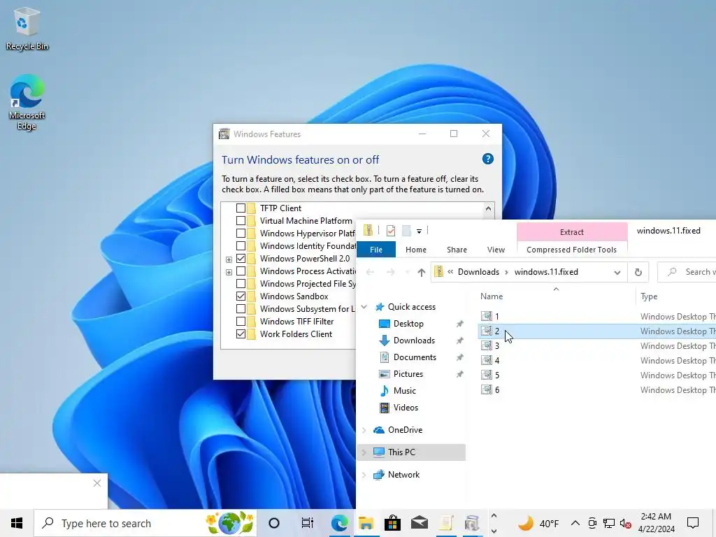Enable Windows Process Activation Service checkbox

point(241,271)
